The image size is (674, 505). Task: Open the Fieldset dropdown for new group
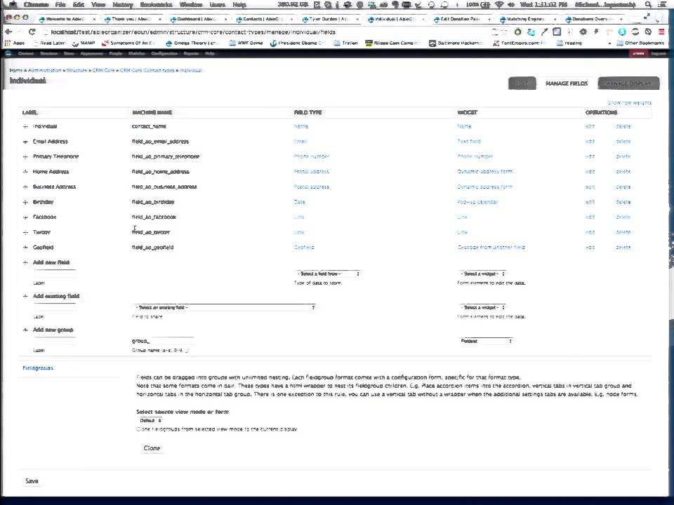click(486, 341)
